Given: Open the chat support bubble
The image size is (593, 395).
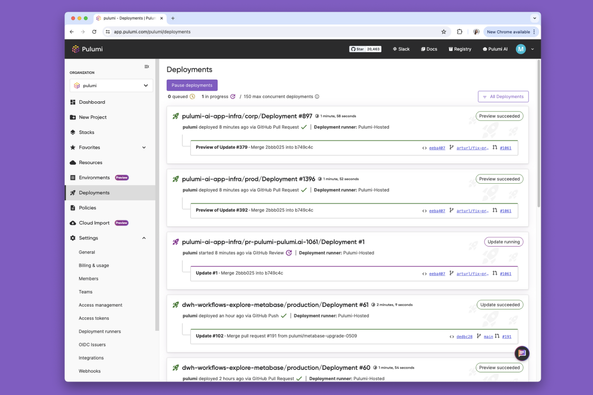Looking at the screenshot, I should tap(522, 353).
